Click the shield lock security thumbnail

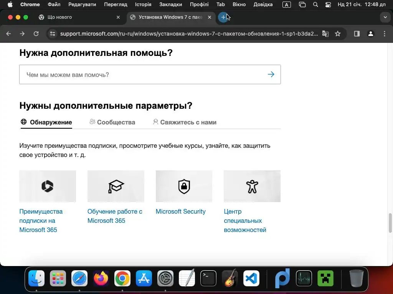pyautogui.click(x=184, y=186)
